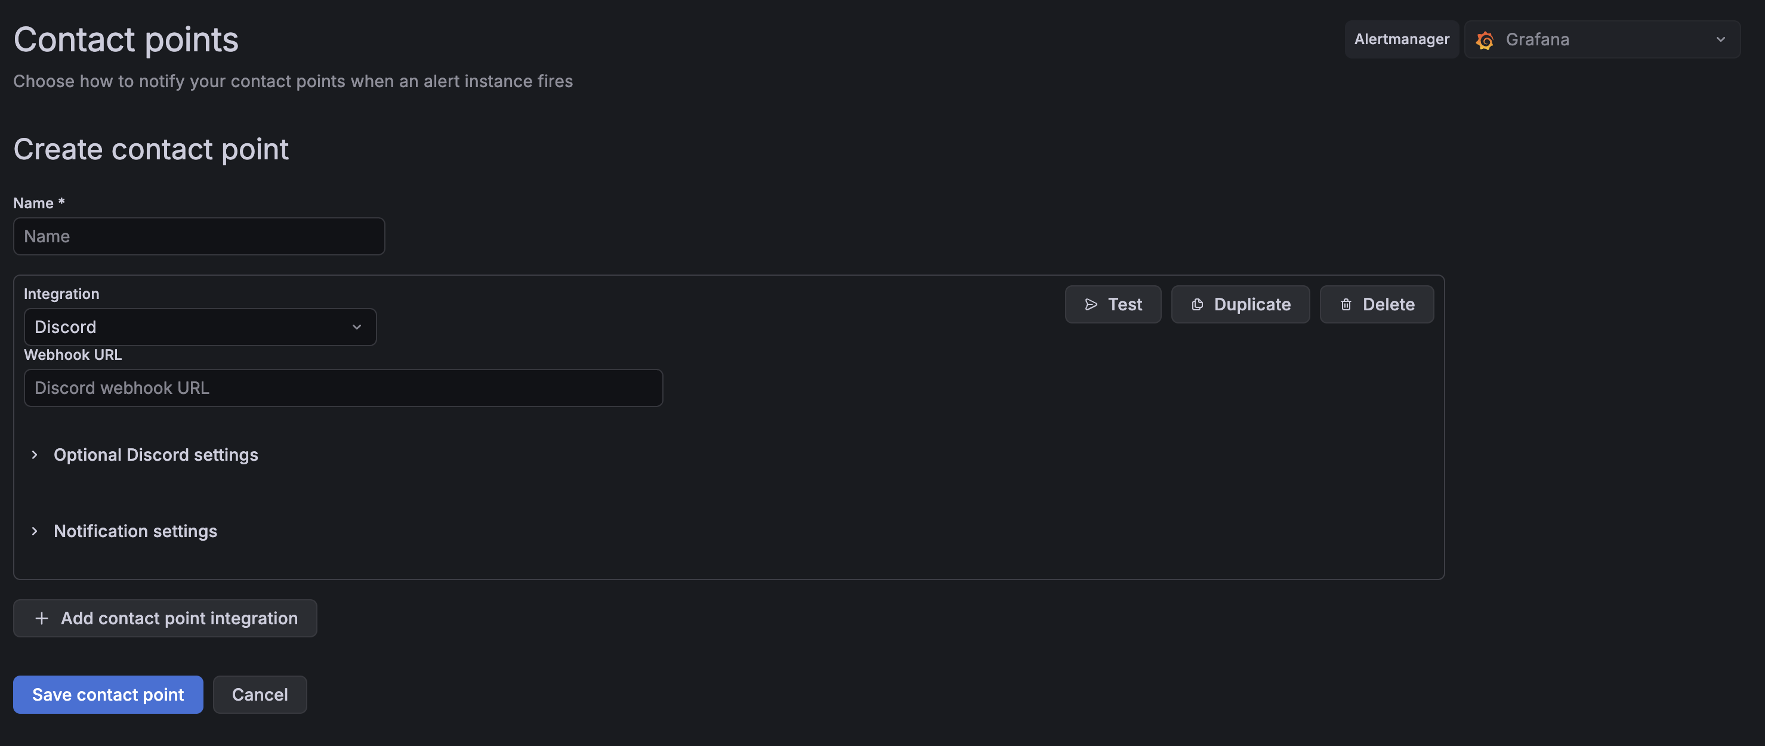Image resolution: width=1765 pixels, height=746 pixels.
Task: Click the plus icon beside Add contact point integration
Action: tap(42, 618)
